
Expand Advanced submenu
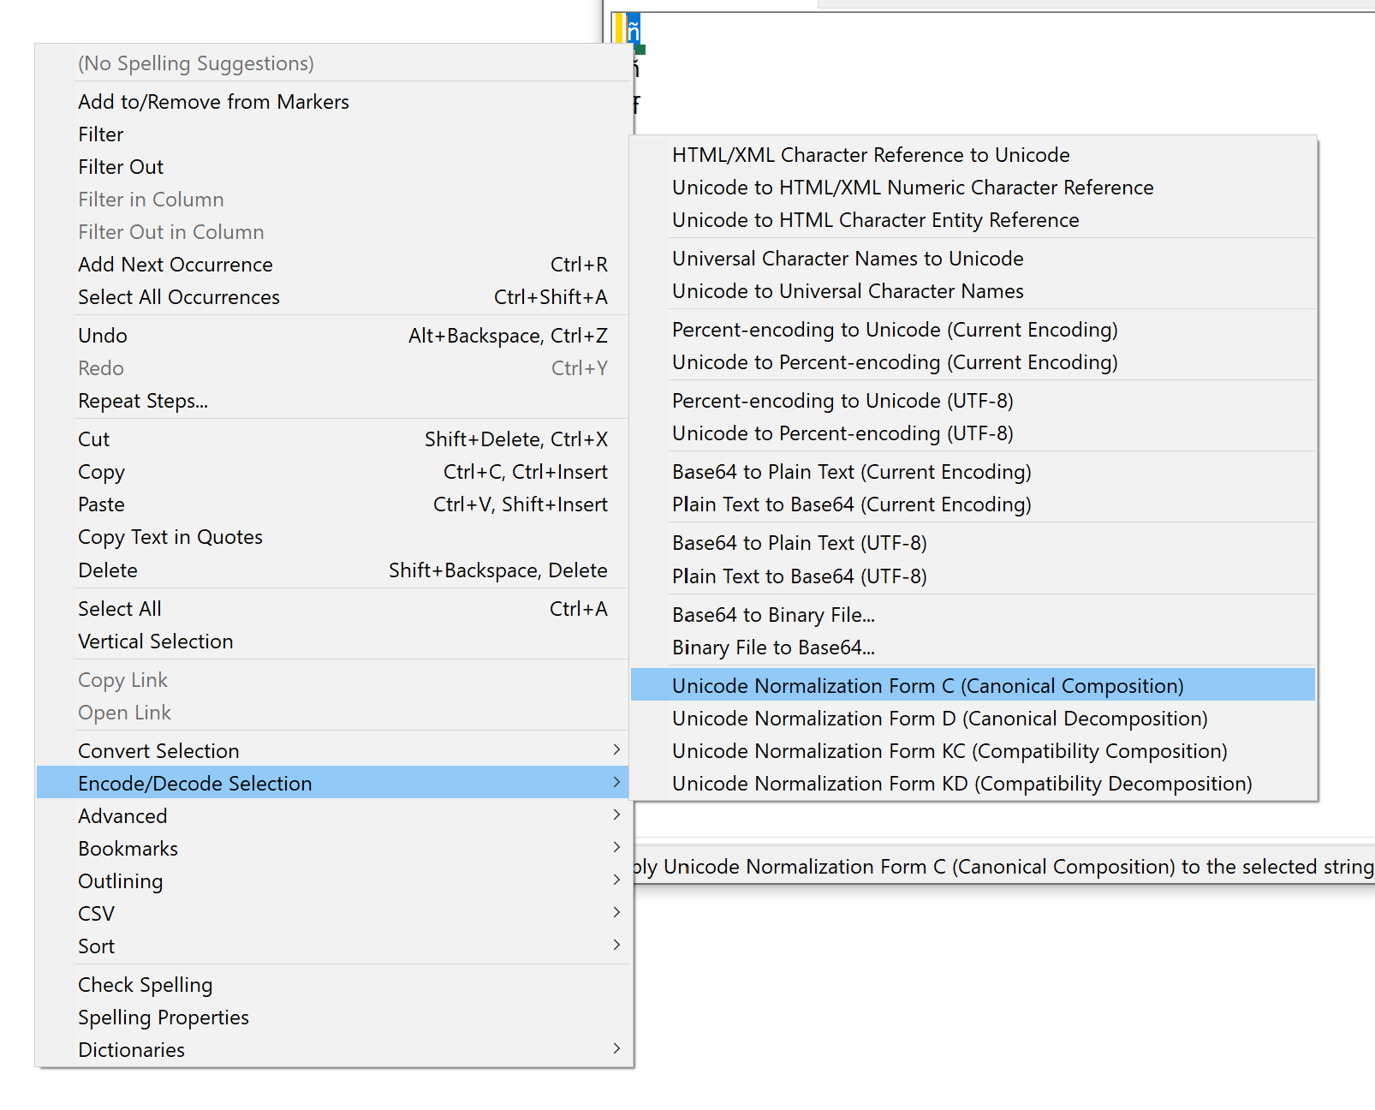pos(334,816)
